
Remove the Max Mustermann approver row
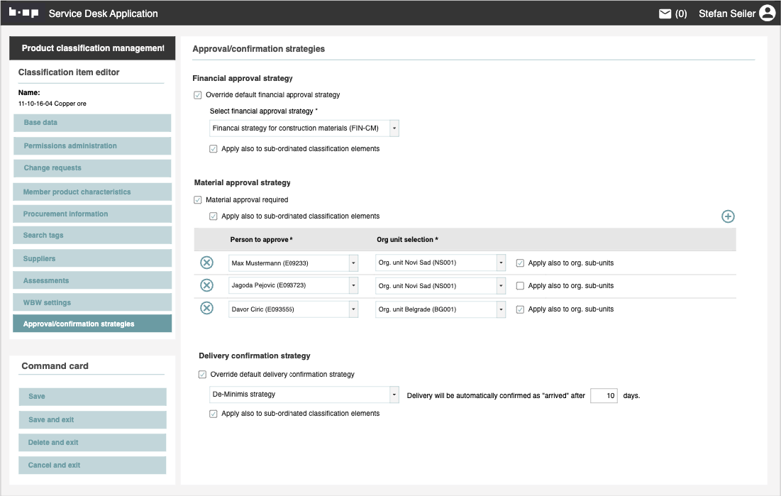click(206, 263)
